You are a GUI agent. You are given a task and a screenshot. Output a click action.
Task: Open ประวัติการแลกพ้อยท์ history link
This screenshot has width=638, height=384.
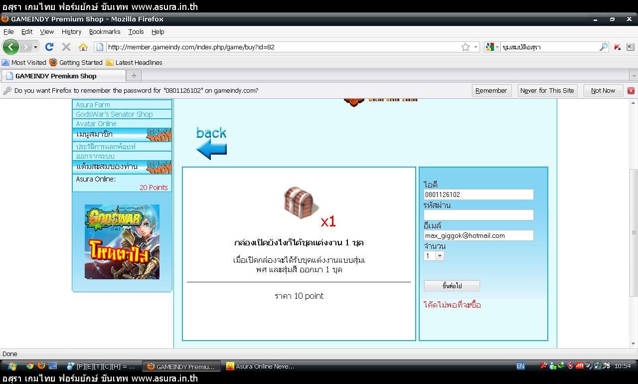106,147
